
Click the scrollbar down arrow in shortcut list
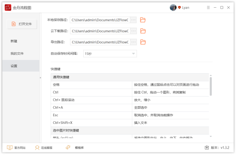[211, 136]
